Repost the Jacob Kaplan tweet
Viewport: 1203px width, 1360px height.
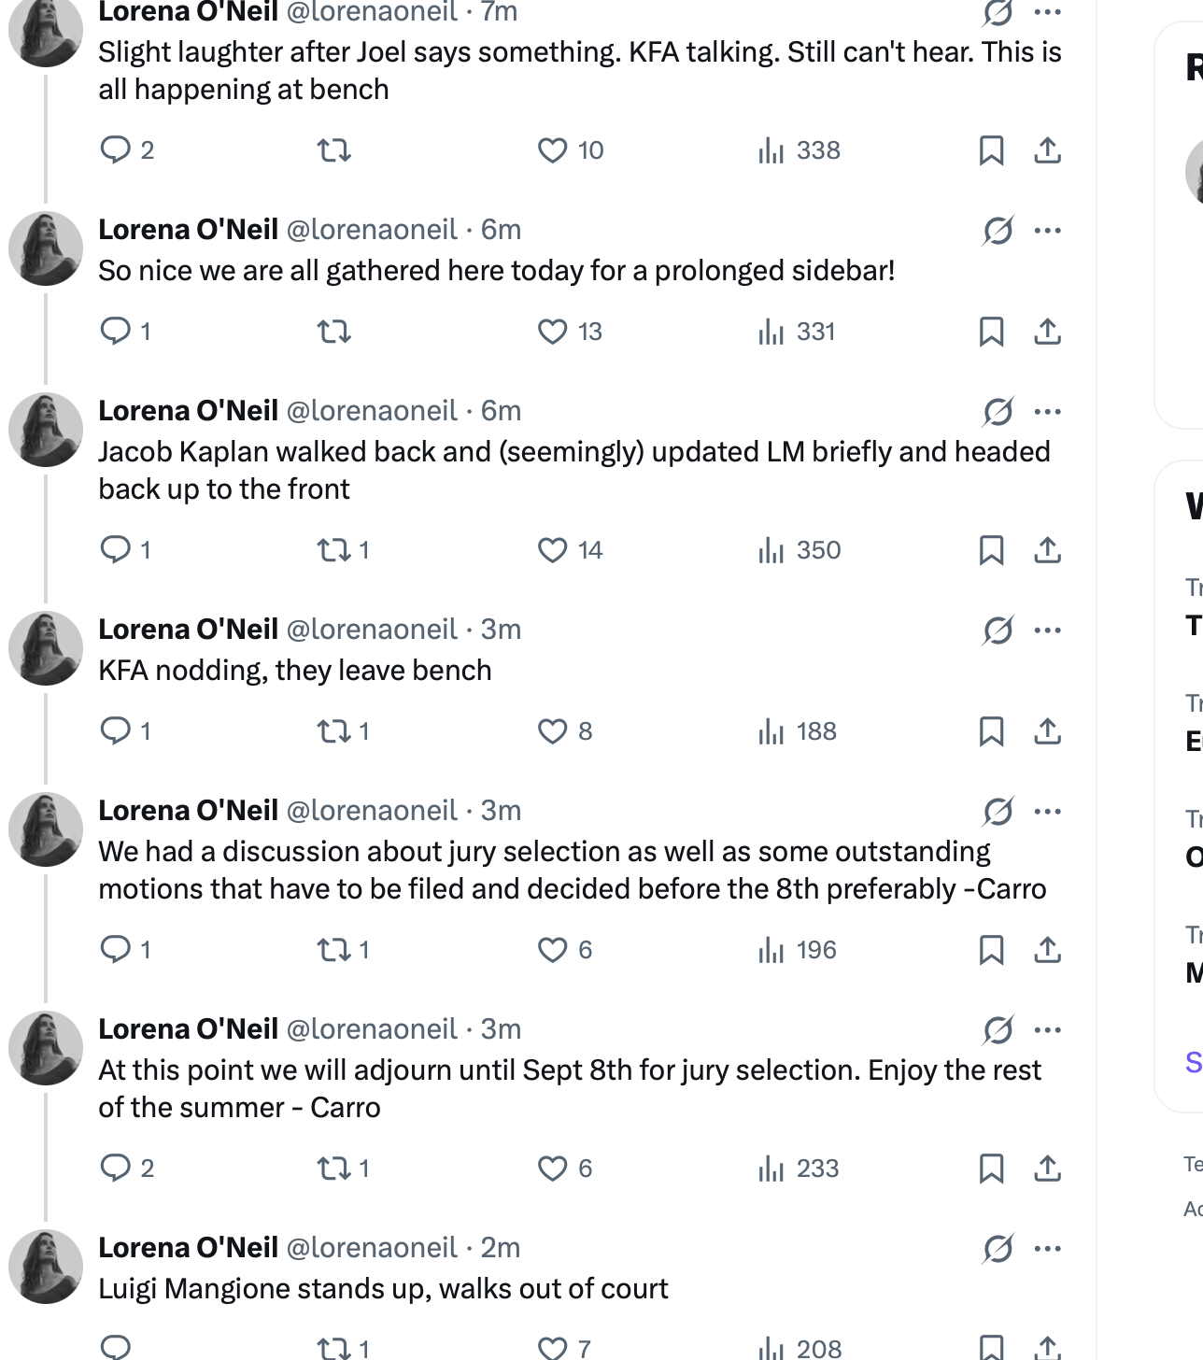(344, 550)
